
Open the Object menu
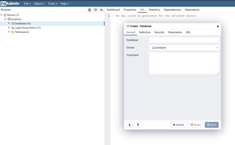click(x=39, y=4)
